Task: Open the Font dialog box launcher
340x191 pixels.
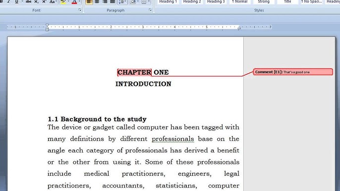Action: [x=80, y=10]
